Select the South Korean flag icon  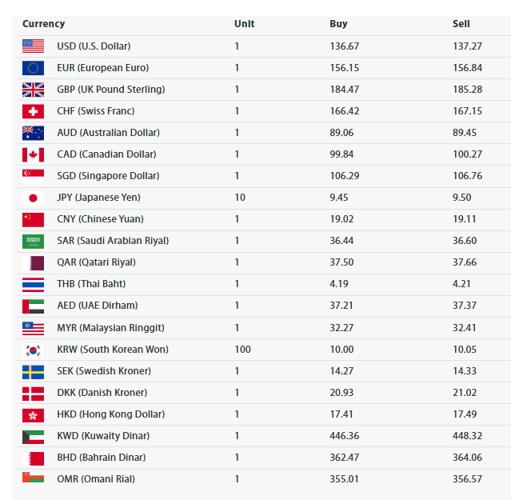(x=33, y=350)
